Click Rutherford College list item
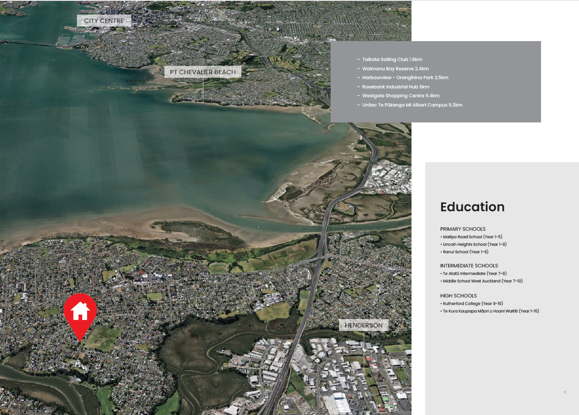 click(x=472, y=304)
